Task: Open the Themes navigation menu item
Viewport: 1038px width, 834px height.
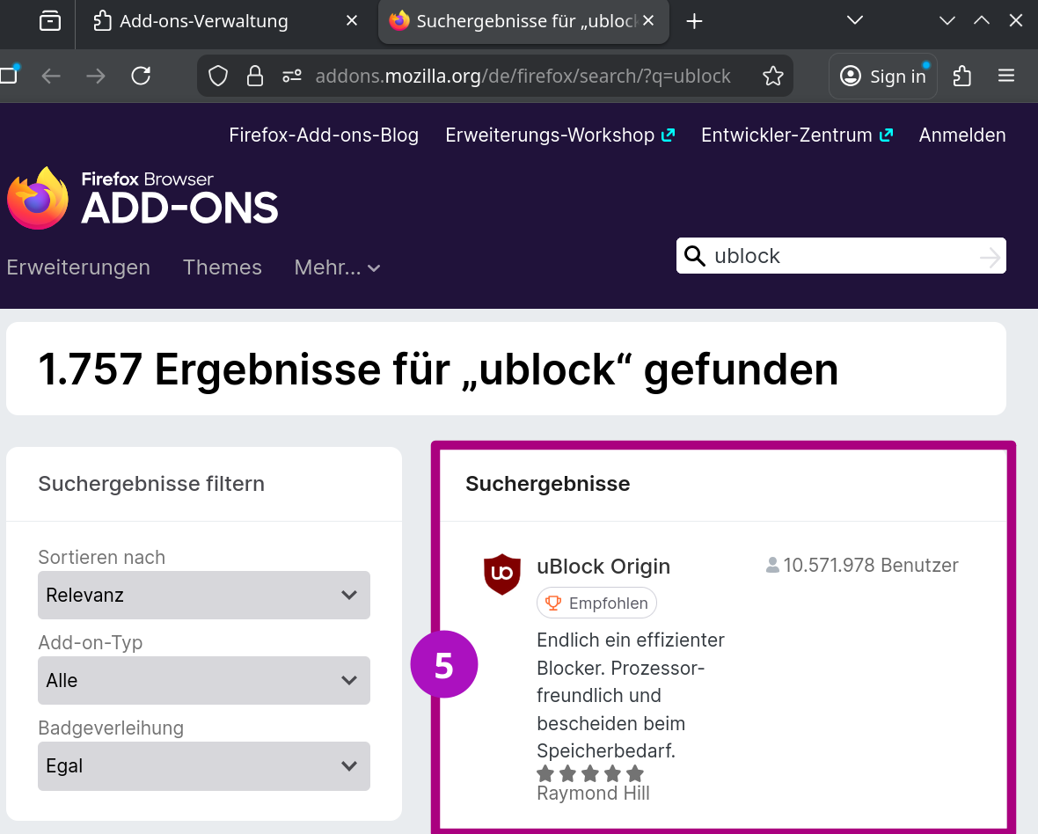Action: click(x=222, y=267)
